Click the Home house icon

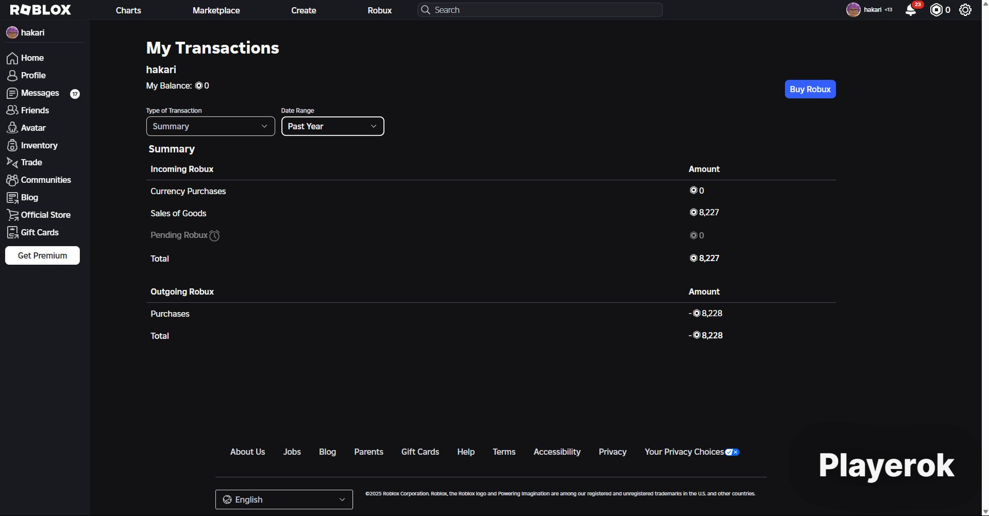click(12, 58)
